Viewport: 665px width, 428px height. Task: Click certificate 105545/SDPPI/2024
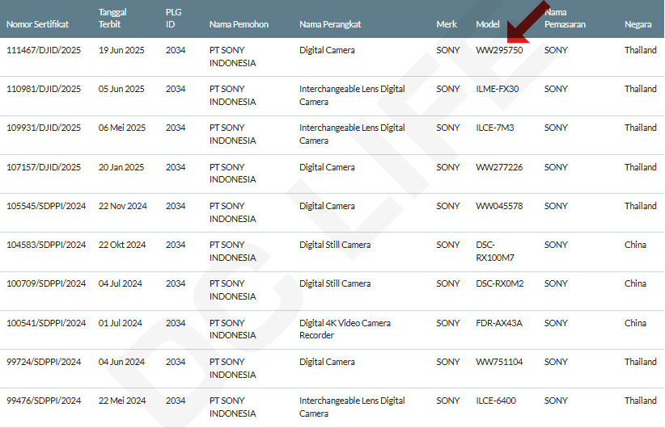46,206
